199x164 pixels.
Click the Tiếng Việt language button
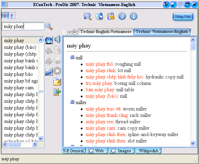183,17
